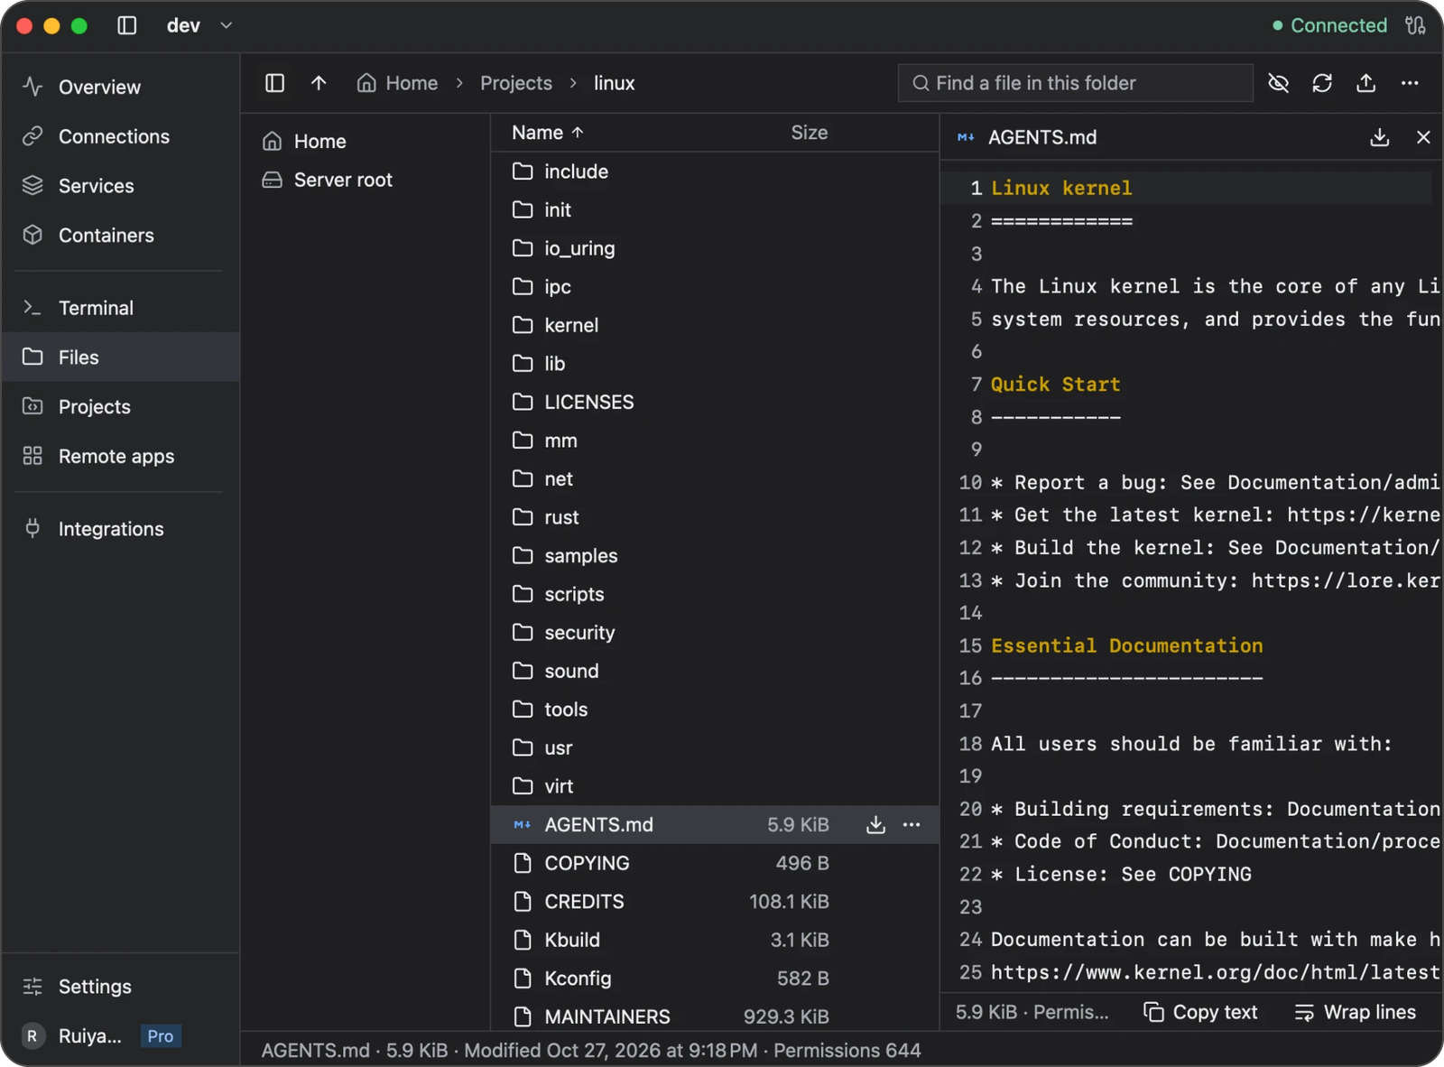This screenshot has width=1444, height=1067.
Task: Go up to the parent folder
Action: click(x=319, y=83)
